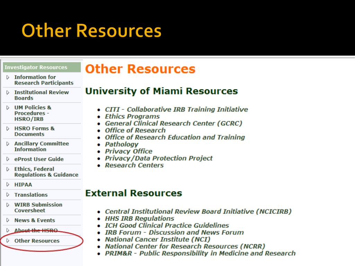
Task: Open News & Events menu item
Action: 35,220
